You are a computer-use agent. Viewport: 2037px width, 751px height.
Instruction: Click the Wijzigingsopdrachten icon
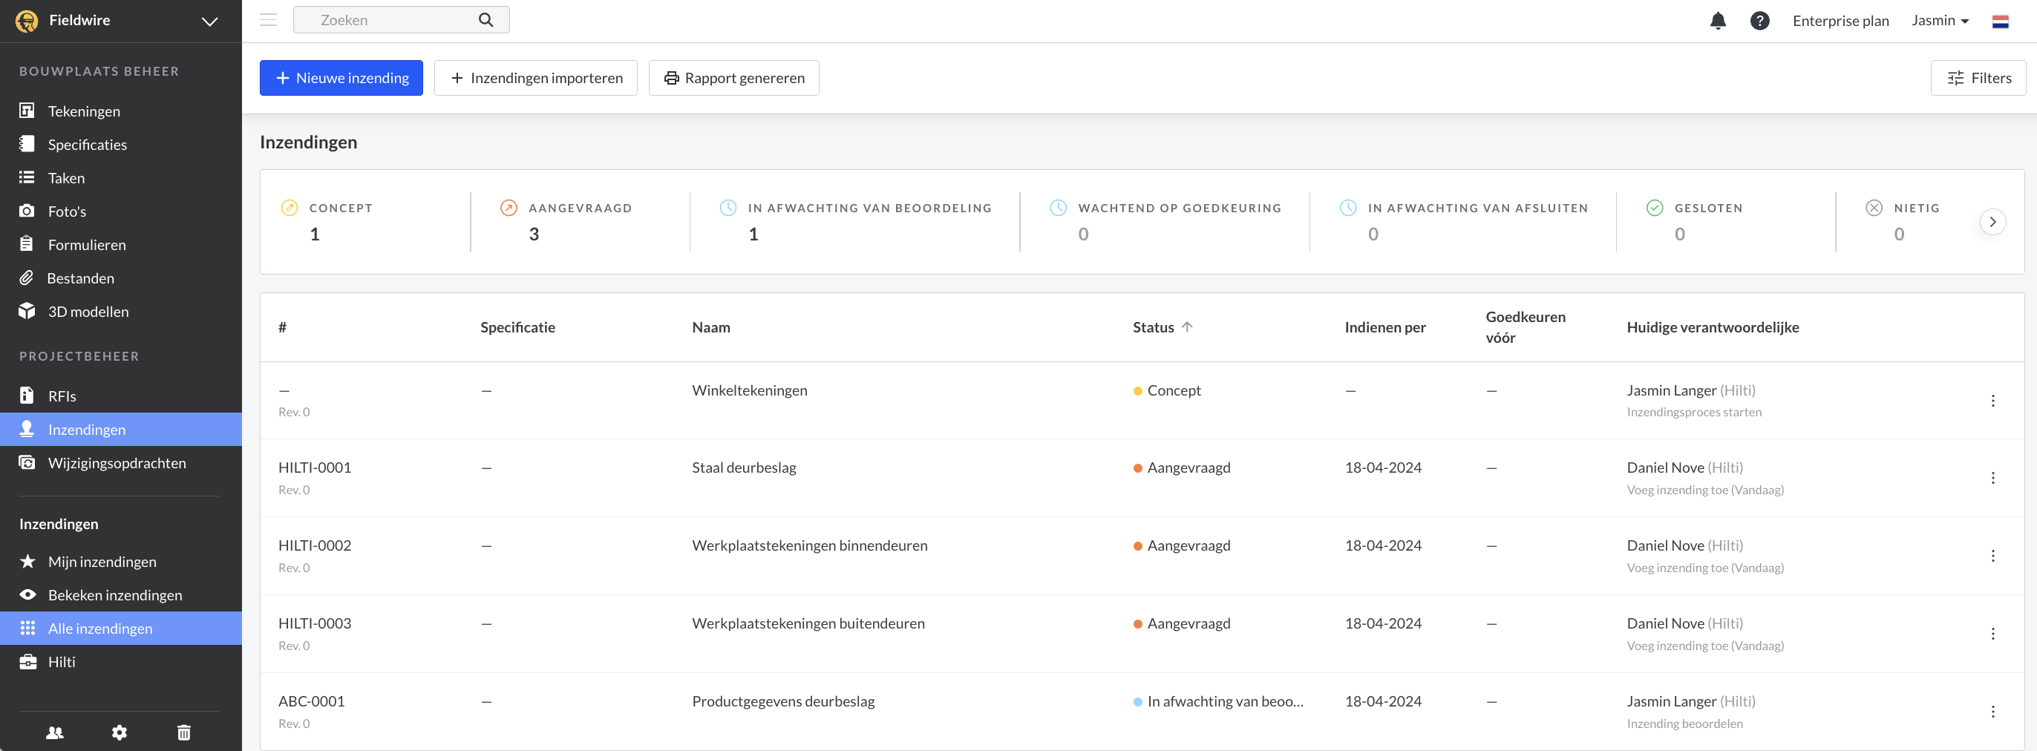27,462
